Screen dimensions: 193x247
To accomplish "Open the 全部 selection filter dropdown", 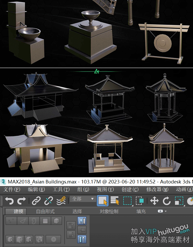I will click(82, 199).
